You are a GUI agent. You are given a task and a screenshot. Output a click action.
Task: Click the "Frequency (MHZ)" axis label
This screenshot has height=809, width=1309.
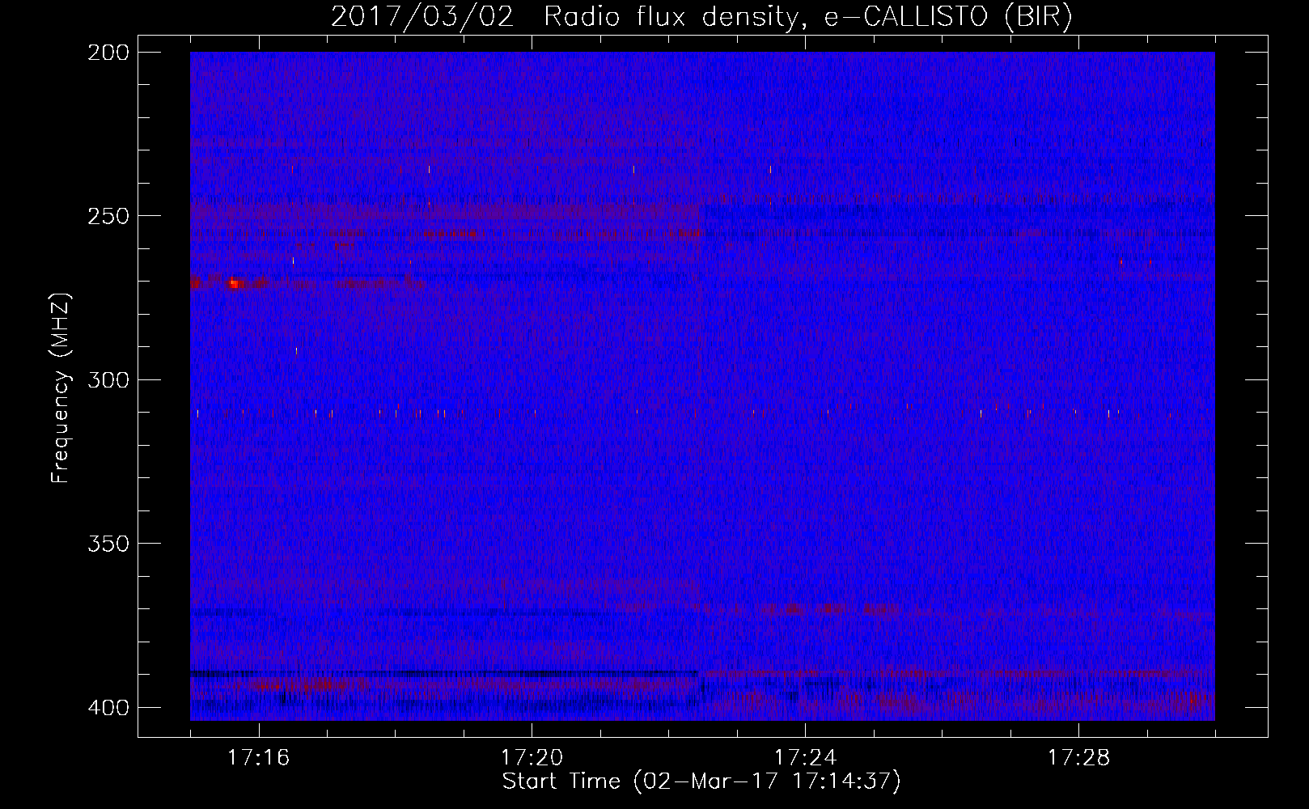tap(61, 388)
